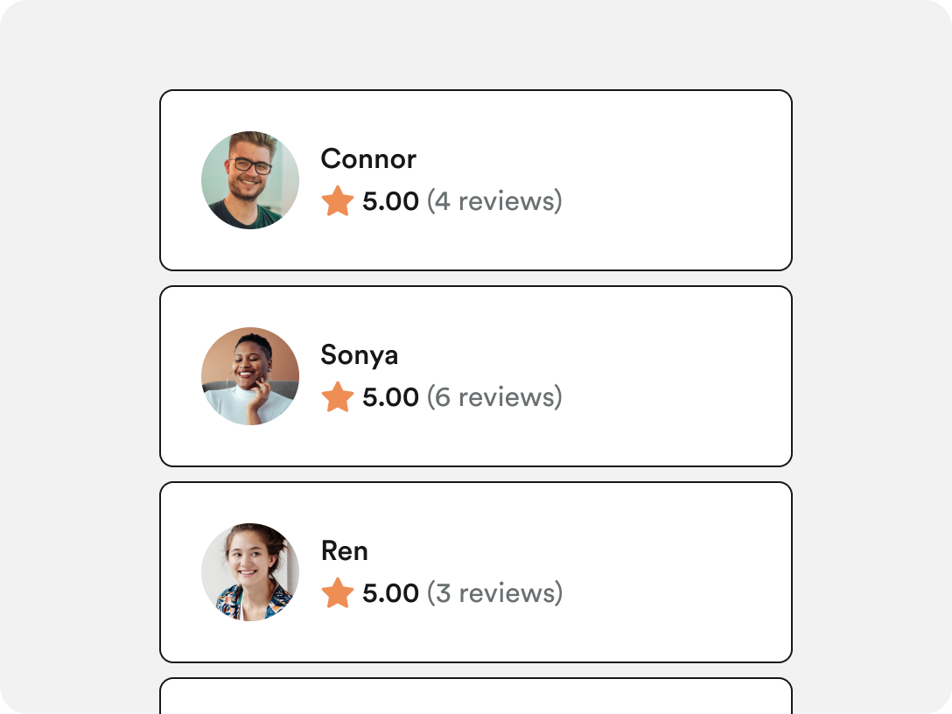952x714 pixels.
Task: Select the name Connor
Action: click(368, 159)
